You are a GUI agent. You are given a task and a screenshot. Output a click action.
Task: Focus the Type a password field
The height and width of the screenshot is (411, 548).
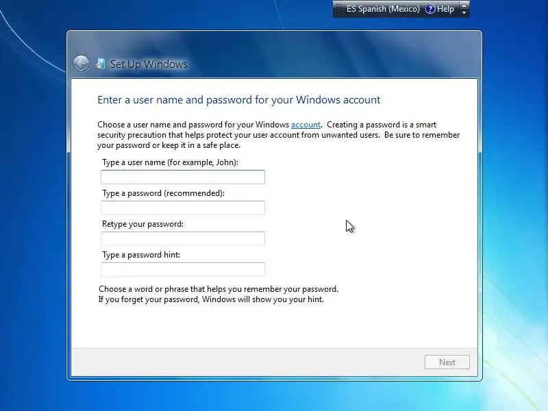point(183,208)
